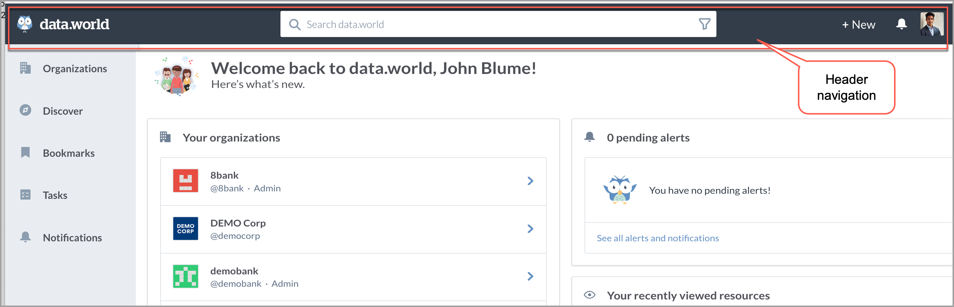Click the search magnifier icon

point(294,24)
